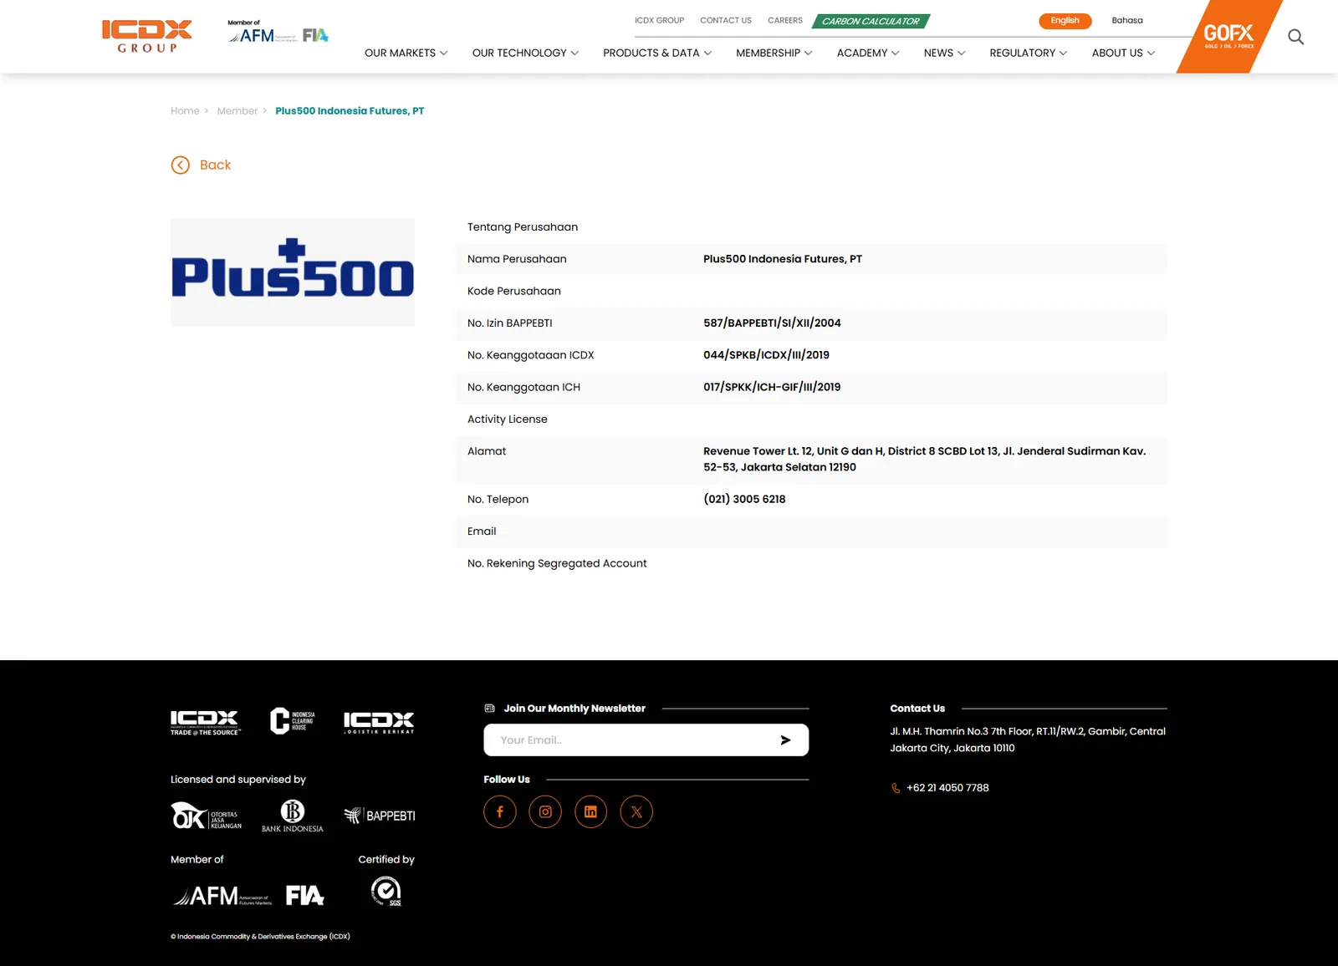This screenshot has width=1338, height=966.
Task: Switch language to Bahasa
Action: tap(1127, 21)
